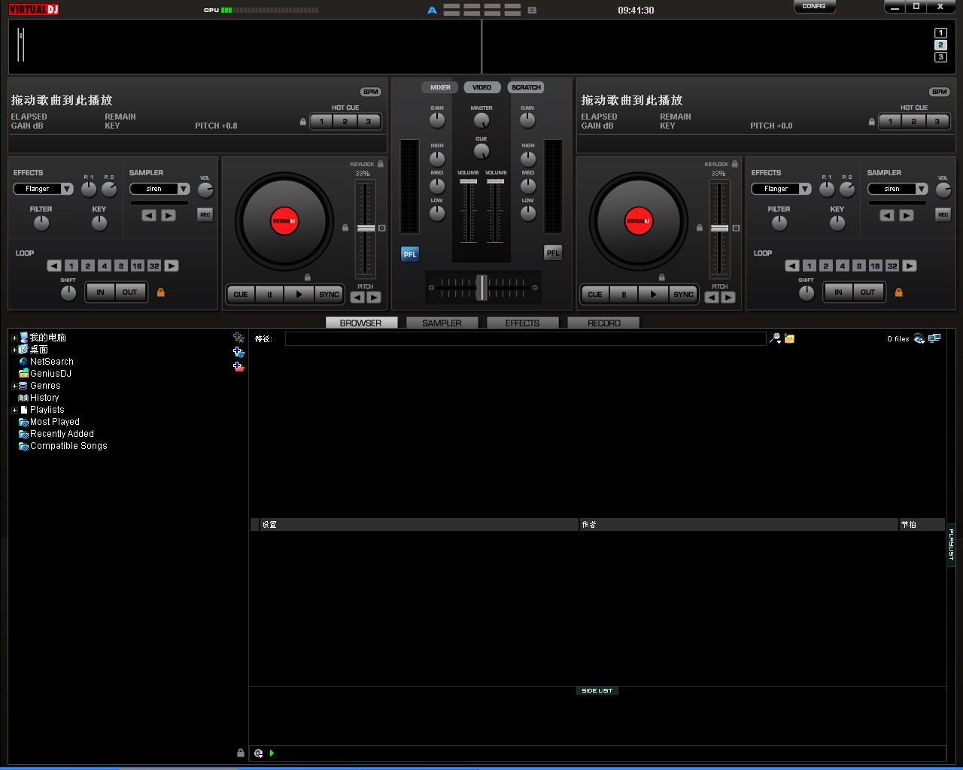Open the left Flanger effect dropdown
Image resolution: width=963 pixels, height=770 pixels.
67,189
